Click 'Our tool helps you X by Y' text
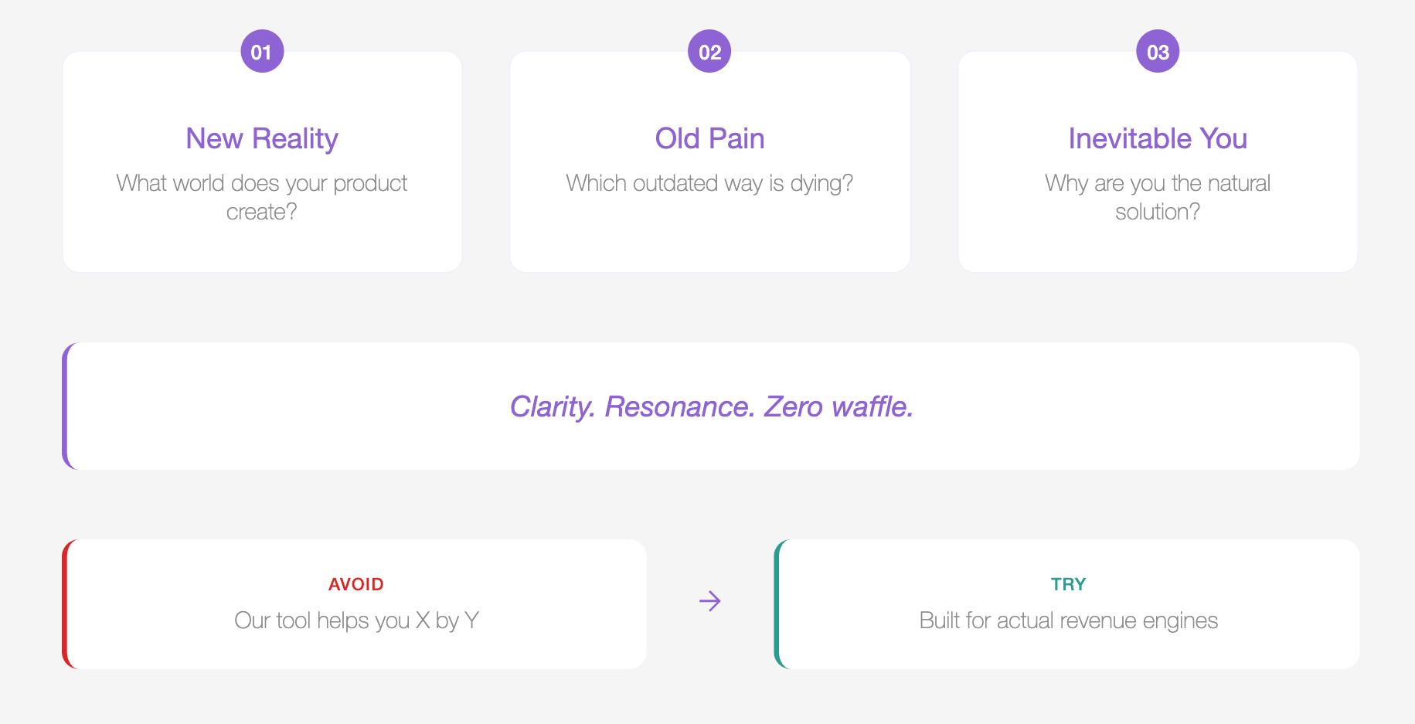Image resolution: width=1415 pixels, height=724 pixels. [356, 620]
